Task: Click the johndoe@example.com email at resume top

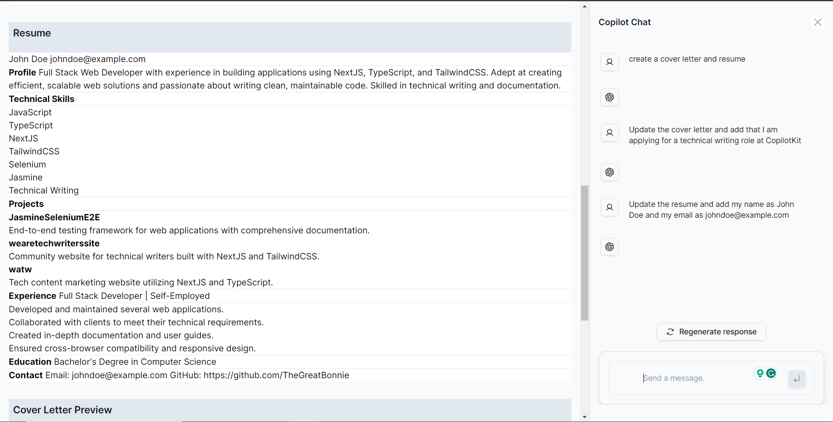Action: (98, 59)
